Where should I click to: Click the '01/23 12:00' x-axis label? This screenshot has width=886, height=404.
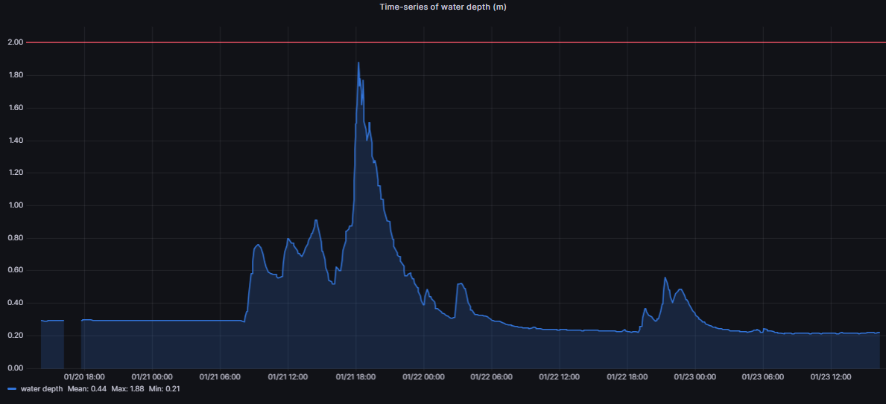831,377
